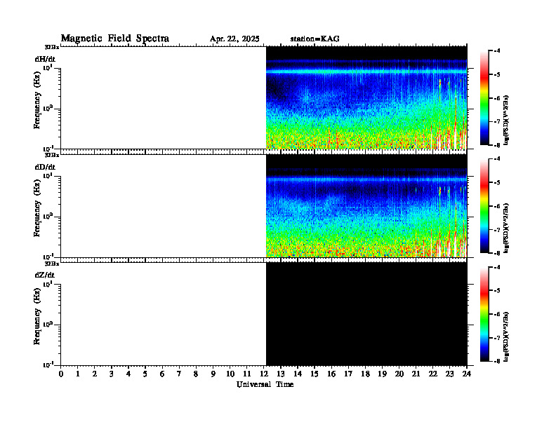Click hour 6 on the time axis

pos(162,374)
